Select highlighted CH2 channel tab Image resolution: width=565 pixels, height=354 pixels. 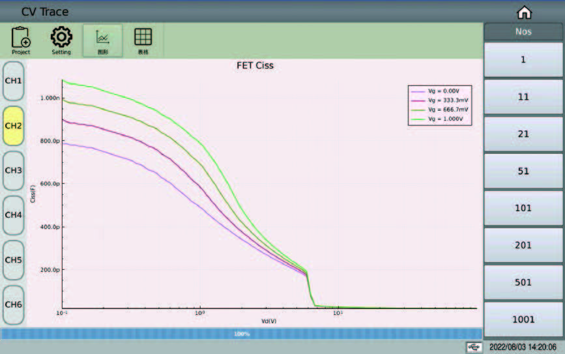(14, 126)
